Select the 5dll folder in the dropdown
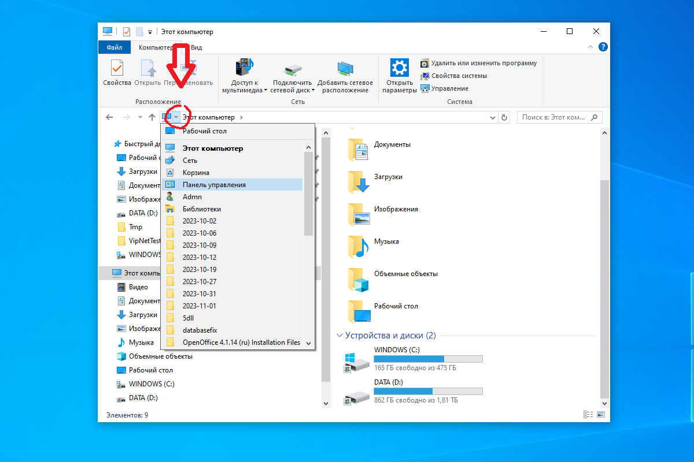This screenshot has width=694, height=462. pyautogui.click(x=233, y=318)
